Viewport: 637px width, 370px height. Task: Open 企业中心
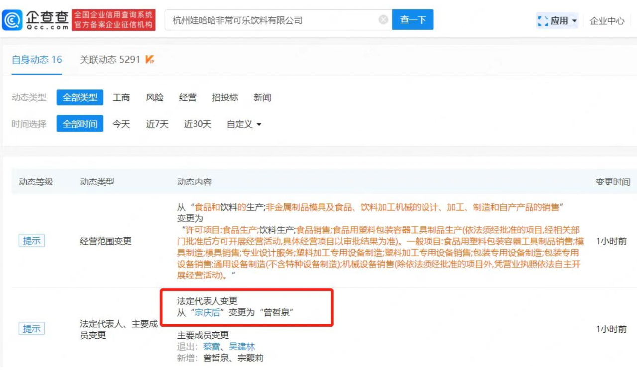point(607,21)
